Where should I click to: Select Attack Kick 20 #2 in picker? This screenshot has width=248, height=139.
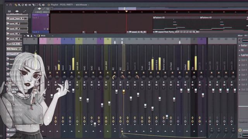pyautogui.click(x=14, y=44)
